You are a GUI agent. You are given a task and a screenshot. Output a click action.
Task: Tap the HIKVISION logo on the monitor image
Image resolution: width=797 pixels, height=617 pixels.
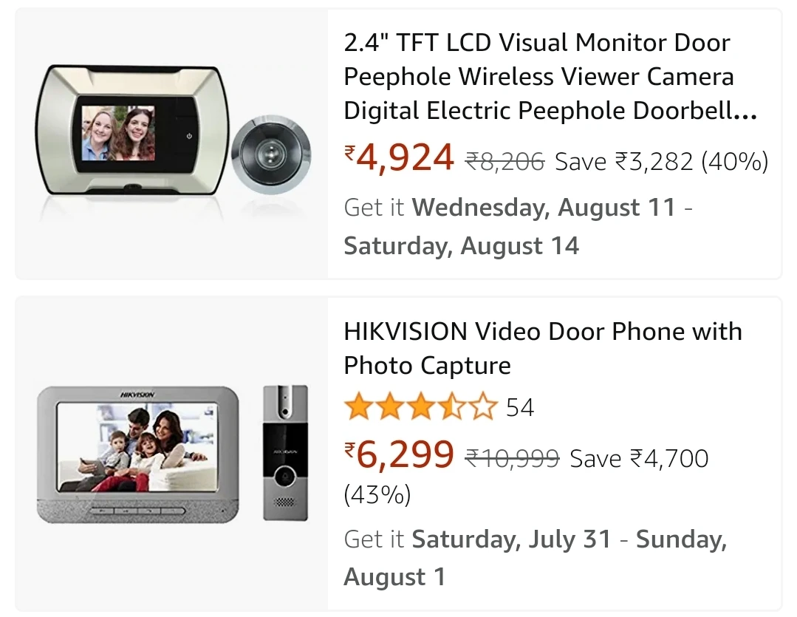tap(137, 395)
